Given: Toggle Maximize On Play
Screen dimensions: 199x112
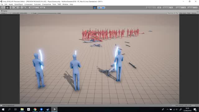Looking at the screenshot, I should [173, 13].
